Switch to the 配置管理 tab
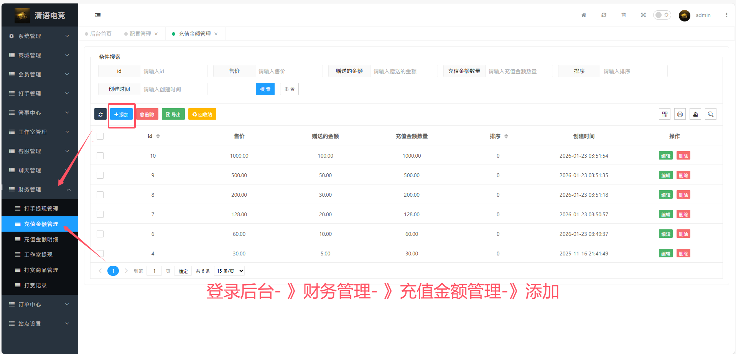Viewport: 736px width, 354px height. pos(140,34)
